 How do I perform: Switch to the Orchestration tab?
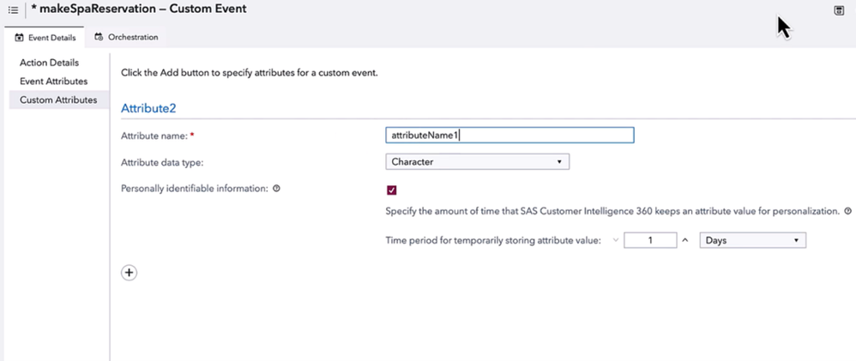click(126, 38)
